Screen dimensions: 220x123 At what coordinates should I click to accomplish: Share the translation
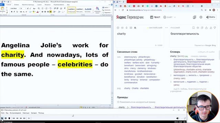pyautogui.click(x=206, y=28)
